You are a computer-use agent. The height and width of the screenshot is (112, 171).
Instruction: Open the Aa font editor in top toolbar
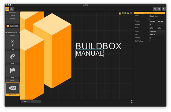(155, 9)
